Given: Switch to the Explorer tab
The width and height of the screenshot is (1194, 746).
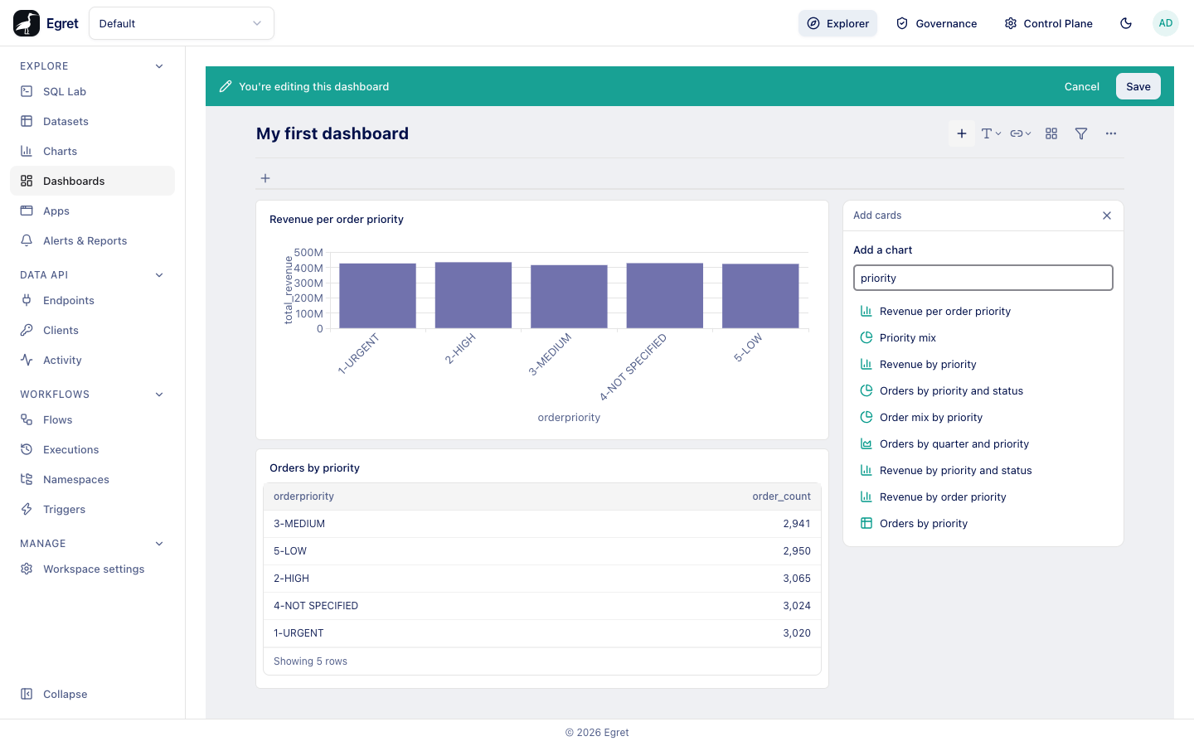Looking at the screenshot, I should point(838,23).
